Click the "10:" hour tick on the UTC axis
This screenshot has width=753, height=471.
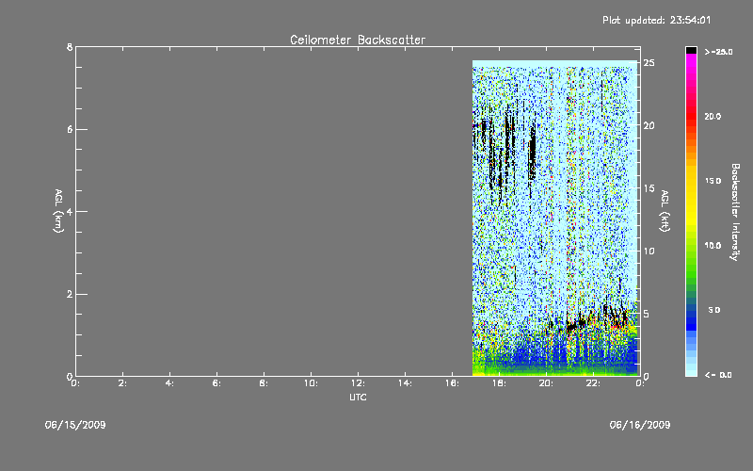tap(311, 383)
